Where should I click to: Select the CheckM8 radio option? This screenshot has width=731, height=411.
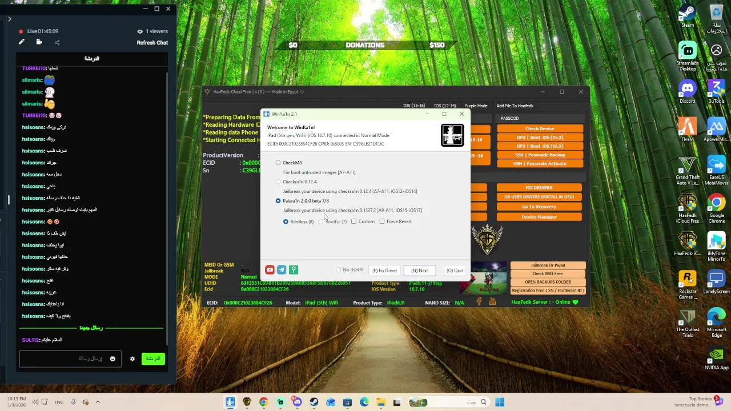[278, 163]
